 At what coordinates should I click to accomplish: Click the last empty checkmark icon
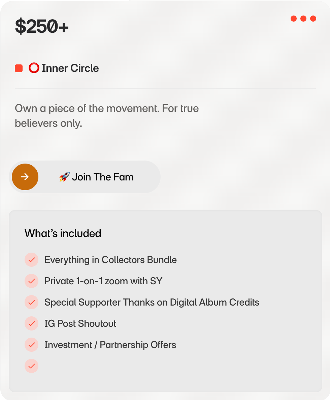[32, 366]
